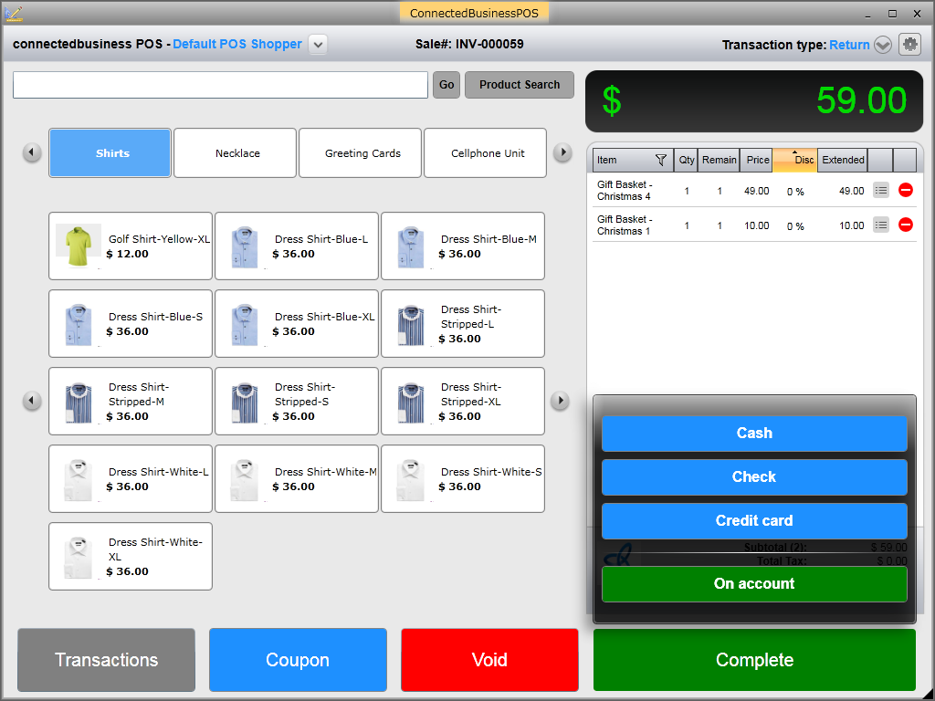935x701 pixels.
Task: Remove Gift Basket - Christmas 4 line item
Action: click(x=905, y=190)
